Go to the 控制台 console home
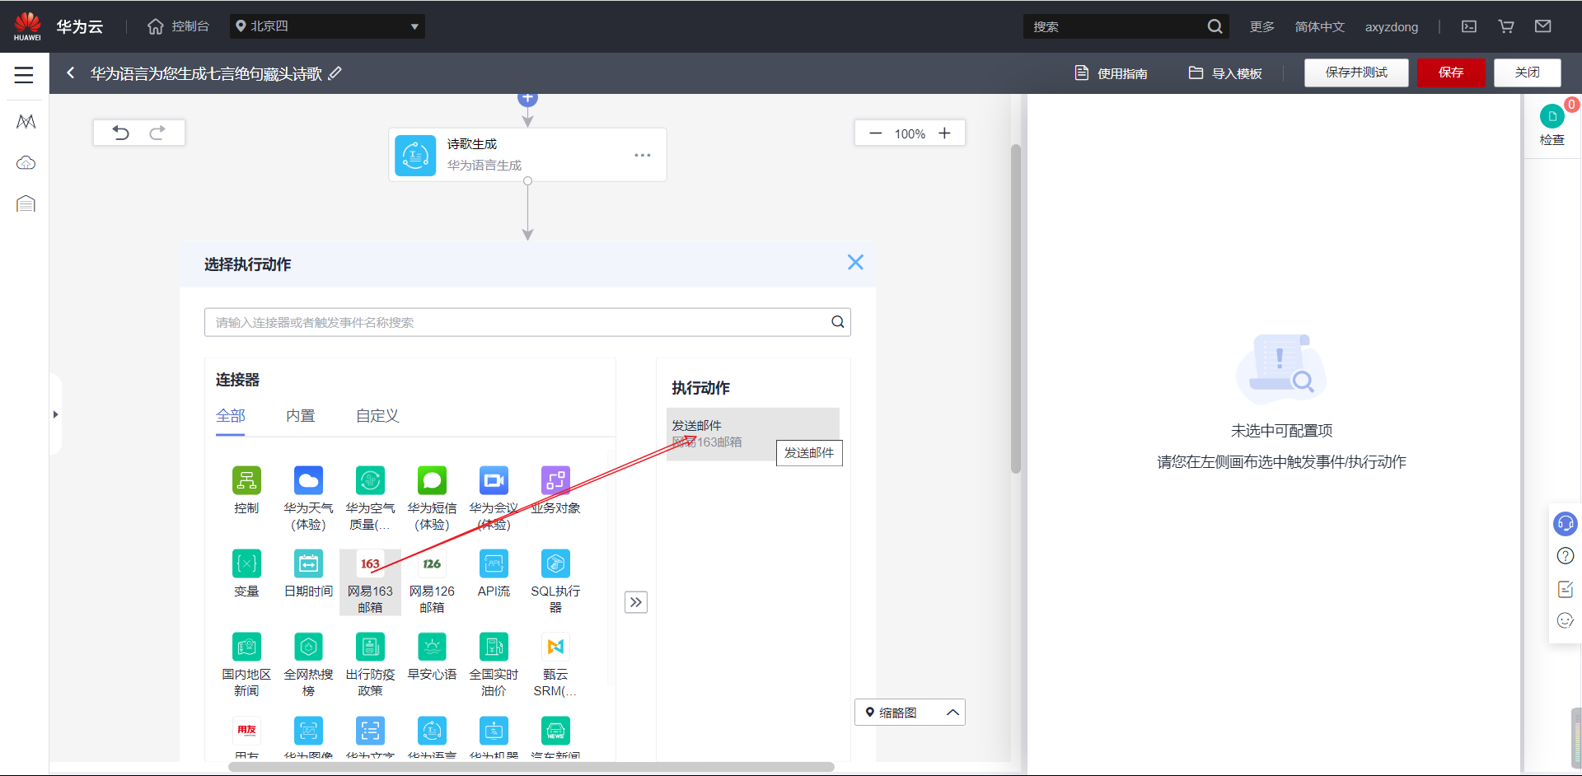 pyautogui.click(x=178, y=26)
